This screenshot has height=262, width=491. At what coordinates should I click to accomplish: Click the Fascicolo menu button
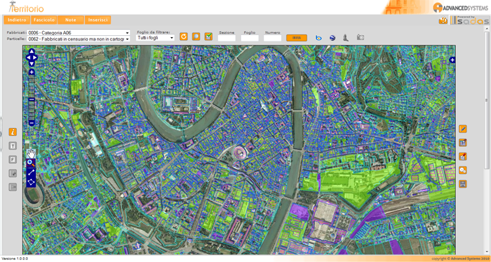pyautogui.click(x=44, y=20)
